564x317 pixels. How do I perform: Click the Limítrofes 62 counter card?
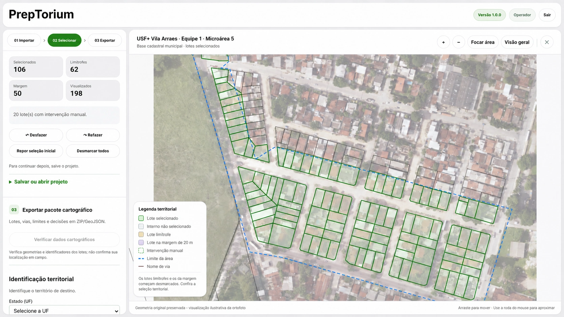pos(93,67)
